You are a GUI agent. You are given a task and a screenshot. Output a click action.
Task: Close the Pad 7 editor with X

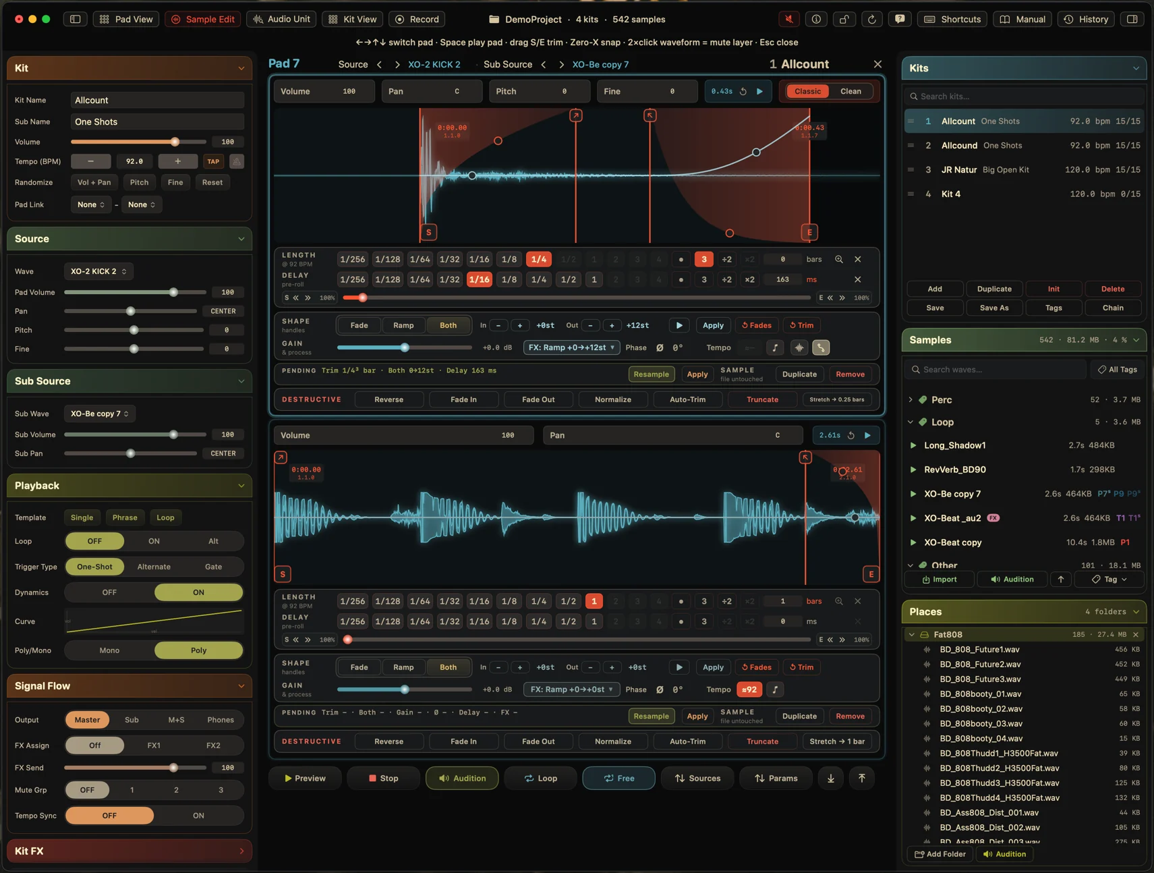pos(877,64)
